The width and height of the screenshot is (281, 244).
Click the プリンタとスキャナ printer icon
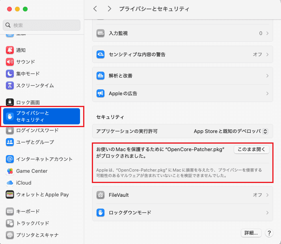click(10, 235)
